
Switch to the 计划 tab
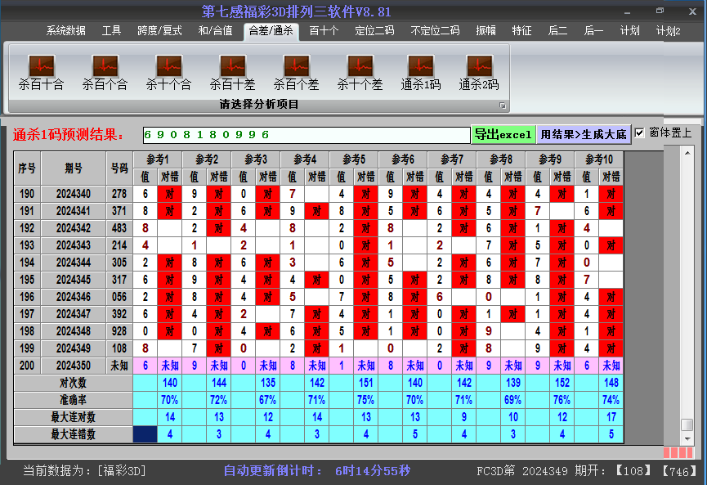tap(629, 31)
